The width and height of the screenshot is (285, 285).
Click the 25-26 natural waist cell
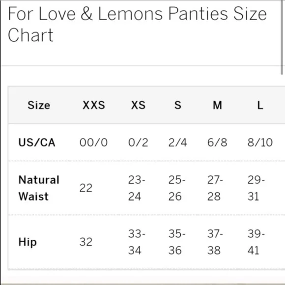[x=177, y=188]
